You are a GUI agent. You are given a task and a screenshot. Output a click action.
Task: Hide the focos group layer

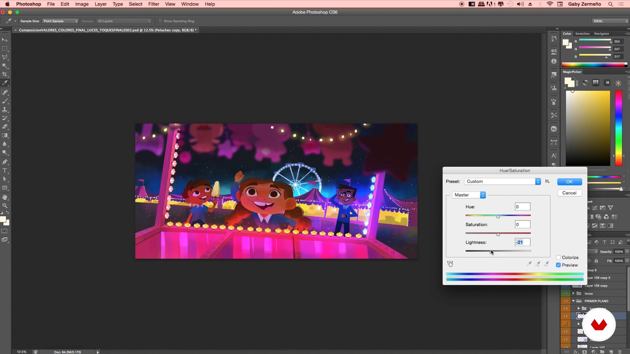pyautogui.click(x=565, y=293)
